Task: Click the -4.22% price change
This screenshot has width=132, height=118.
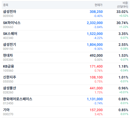Action: [98, 38]
